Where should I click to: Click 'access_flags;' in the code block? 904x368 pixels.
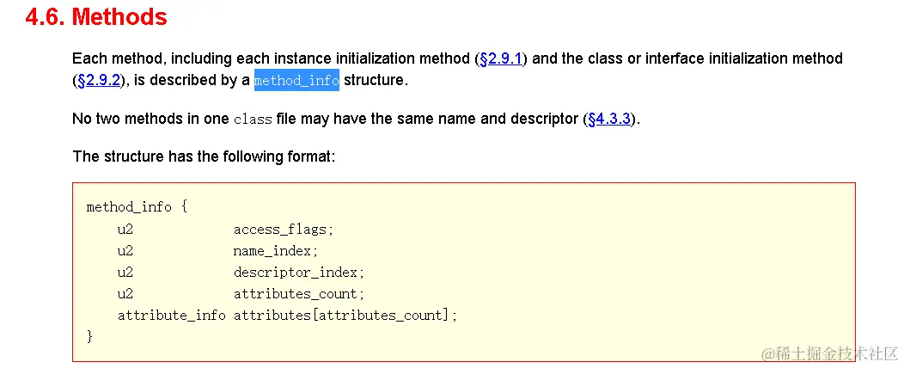284,230
